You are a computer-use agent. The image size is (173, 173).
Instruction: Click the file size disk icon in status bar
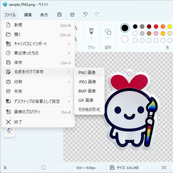point(112,168)
